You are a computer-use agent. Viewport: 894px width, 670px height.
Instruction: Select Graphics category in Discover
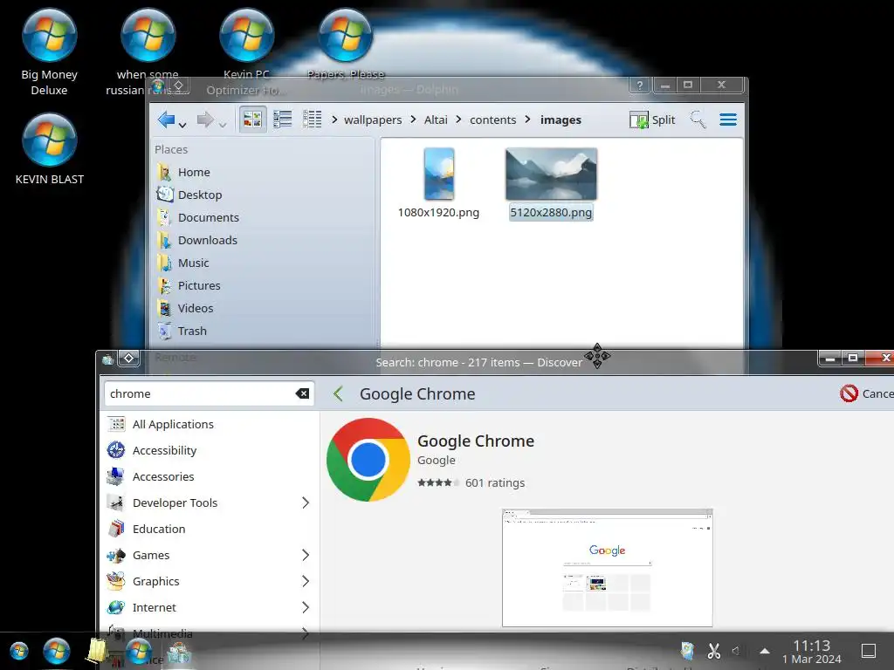(x=210, y=582)
